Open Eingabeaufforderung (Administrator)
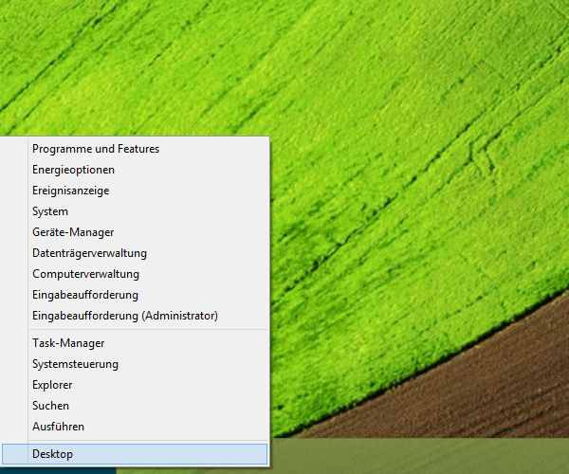The height and width of the screenshot is (474, 569). pyautogui.click(x=124, y=316)
